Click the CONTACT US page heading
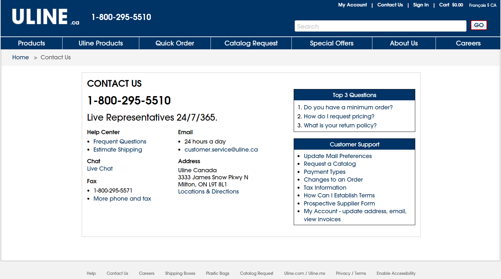 click(114, 84)
